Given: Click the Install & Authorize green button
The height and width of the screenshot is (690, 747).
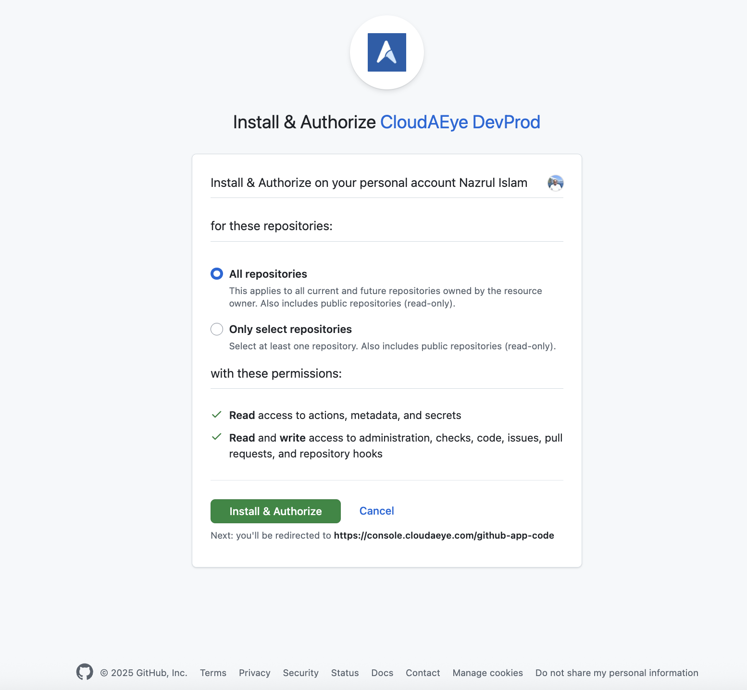Looking at the screenshot, I should pos(275,511).
